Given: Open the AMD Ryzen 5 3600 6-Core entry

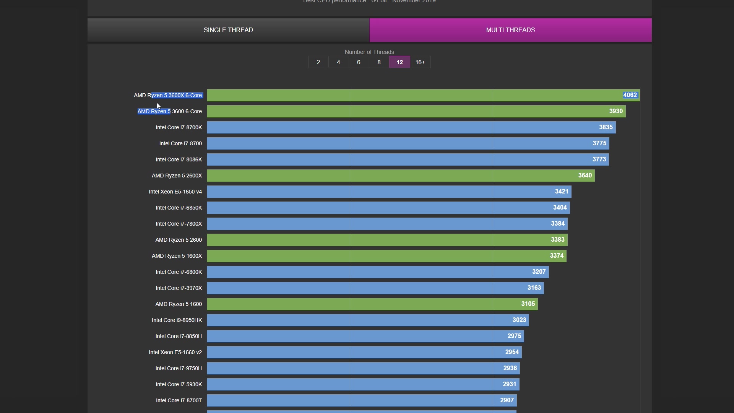Looking at the screenshot, I should pos(170,111).
